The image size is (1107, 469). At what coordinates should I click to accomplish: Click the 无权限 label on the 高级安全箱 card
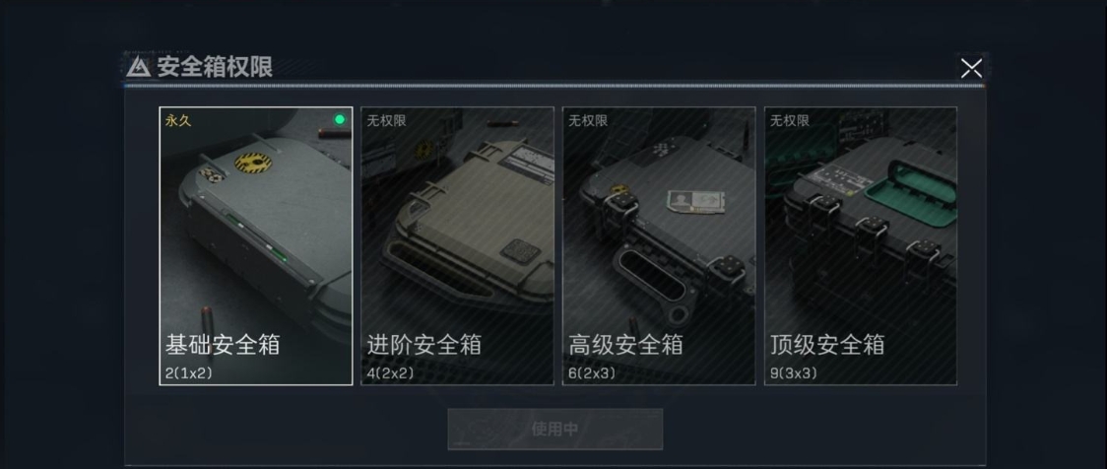(x=588, y=121)
